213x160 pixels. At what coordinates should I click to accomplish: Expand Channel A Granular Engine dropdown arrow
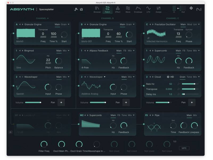pos(69,25)
